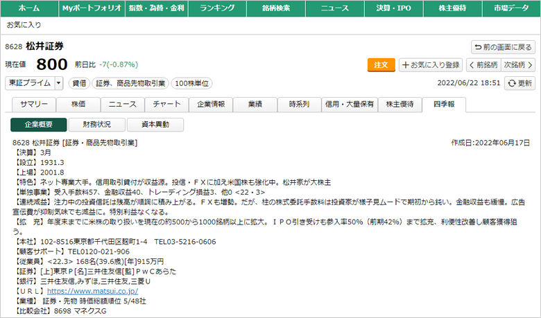Screen dimensions: 541x318
Task: Select the 【上場】2001.8 line
Action: (x=38, y=173)
